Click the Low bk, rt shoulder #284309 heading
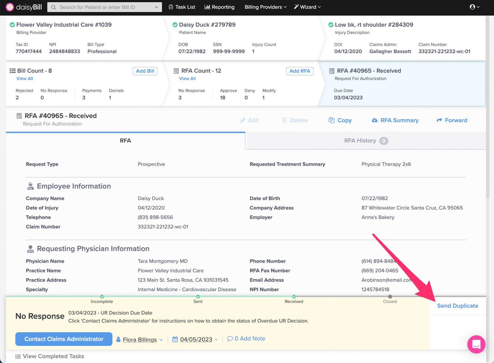This screenshot has width=494, height=363. [x=374, y=25]
